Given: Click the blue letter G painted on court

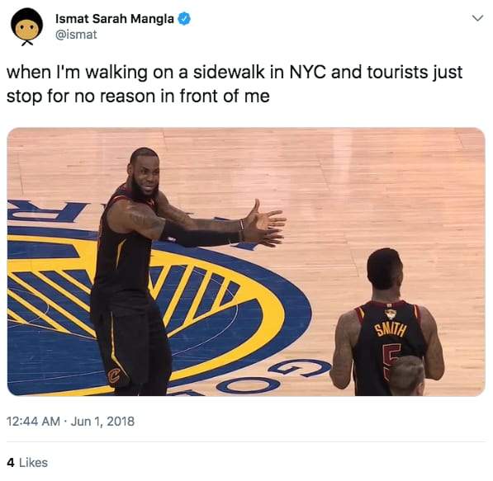Looking at the screenshot, I should pos(299,368).
